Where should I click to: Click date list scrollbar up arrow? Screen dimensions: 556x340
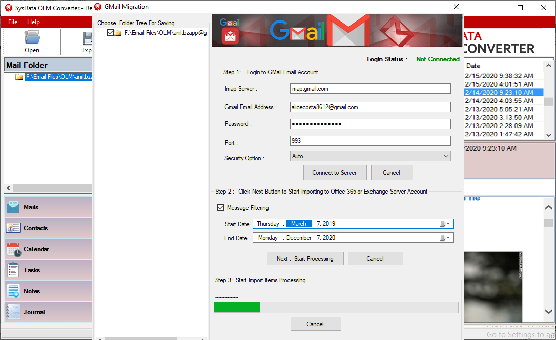click(548, 66)
